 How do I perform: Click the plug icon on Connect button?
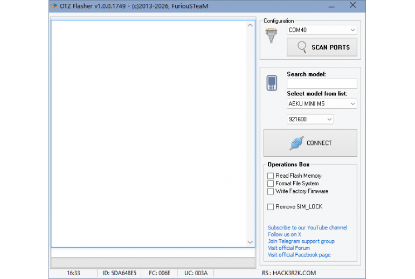point(297,143)
